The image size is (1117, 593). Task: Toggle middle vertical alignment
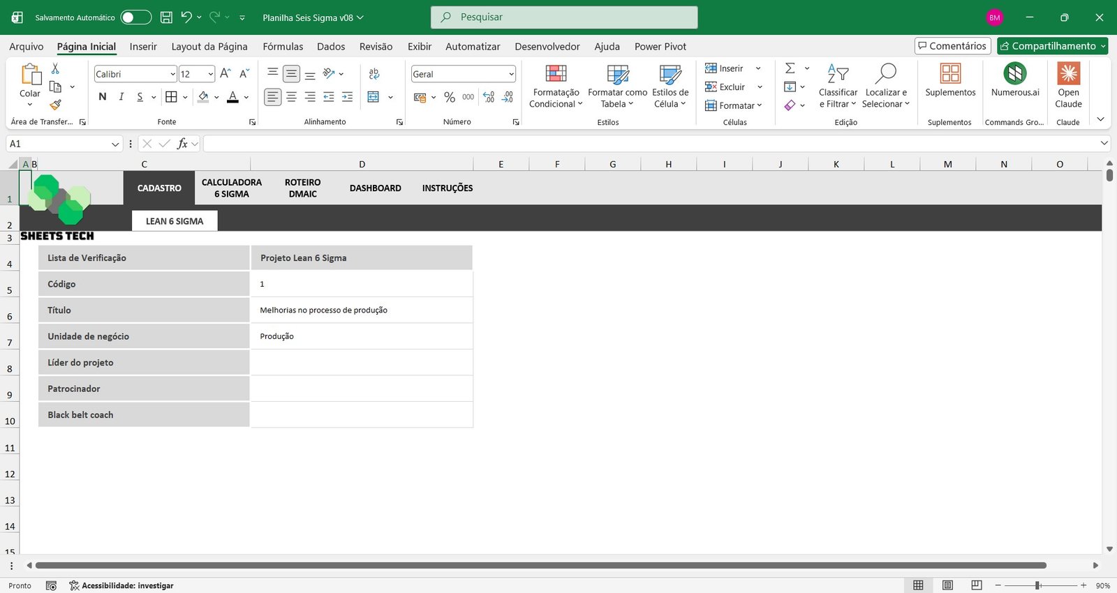pos(292,73)
